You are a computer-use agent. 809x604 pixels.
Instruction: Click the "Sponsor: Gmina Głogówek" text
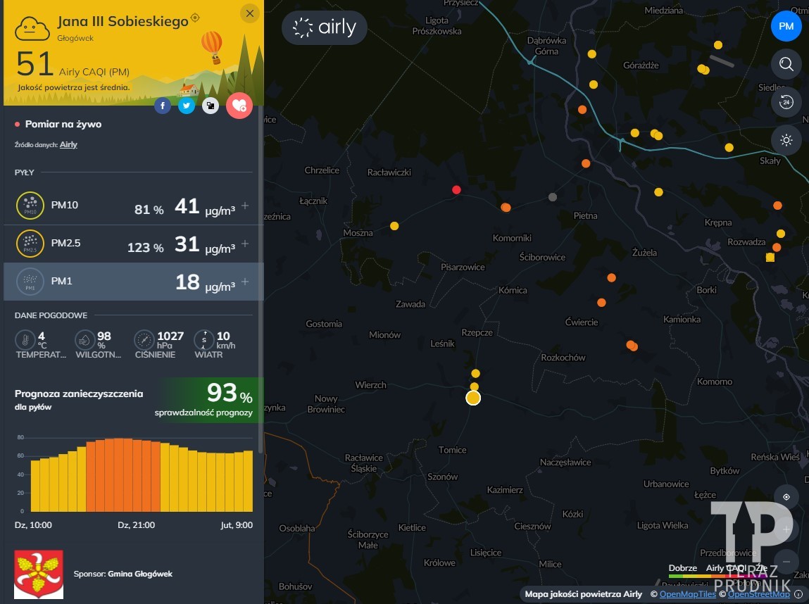tap(123, 574)
